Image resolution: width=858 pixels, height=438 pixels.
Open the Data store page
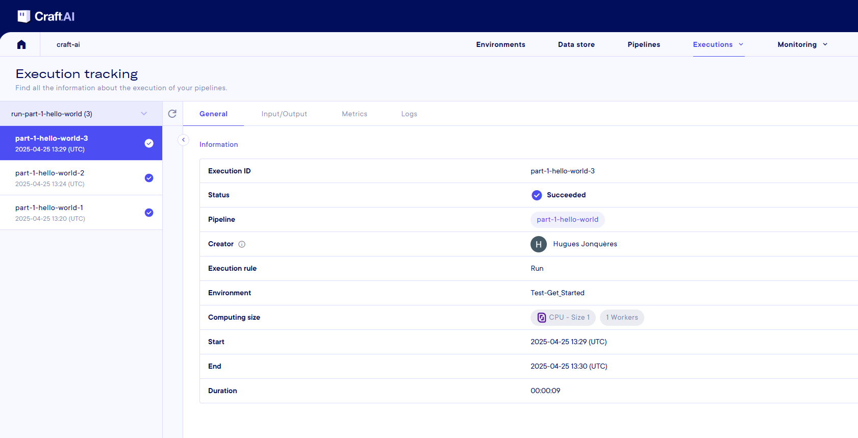pyautogui.click(x=576, y=44)
